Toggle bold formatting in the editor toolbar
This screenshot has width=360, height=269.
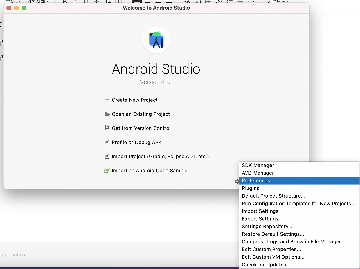(64, 1)
